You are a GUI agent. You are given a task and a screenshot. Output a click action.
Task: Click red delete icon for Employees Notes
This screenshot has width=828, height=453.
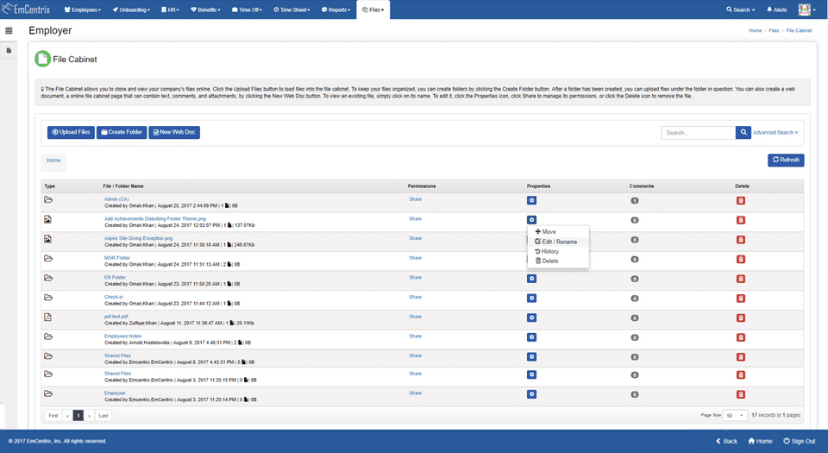[x=741, y=337]
